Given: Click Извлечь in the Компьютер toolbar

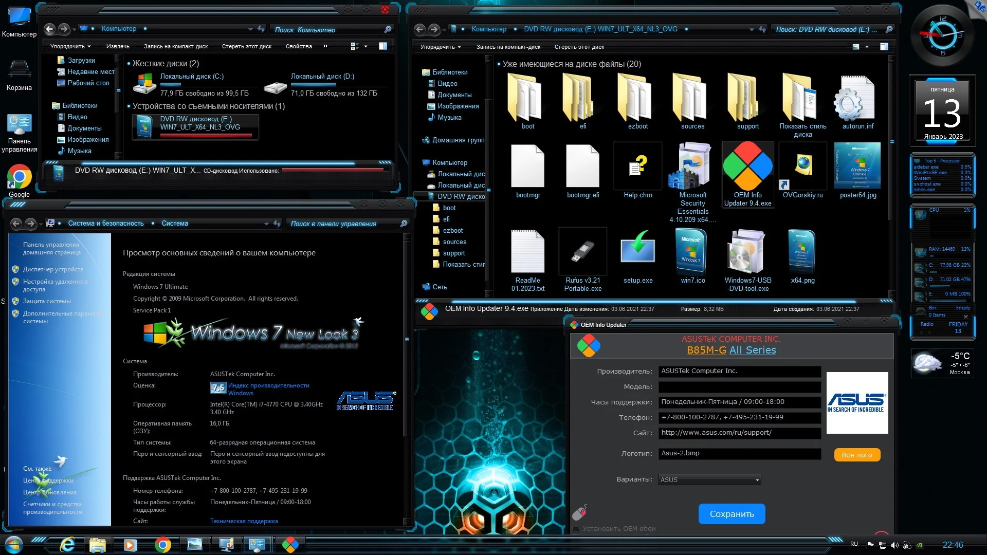Looking at the screenshot, I should point(118,46).
